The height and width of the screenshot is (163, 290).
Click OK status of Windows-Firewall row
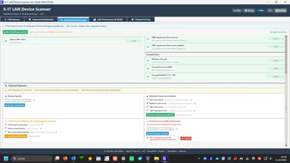[276, 61]
